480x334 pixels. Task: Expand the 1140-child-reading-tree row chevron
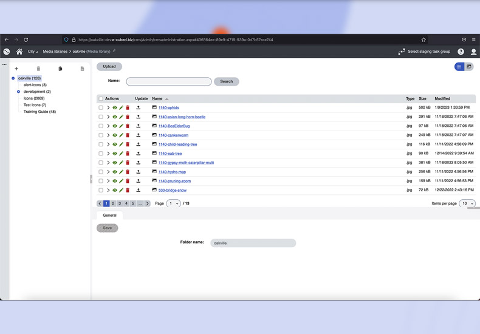(108, 145)
